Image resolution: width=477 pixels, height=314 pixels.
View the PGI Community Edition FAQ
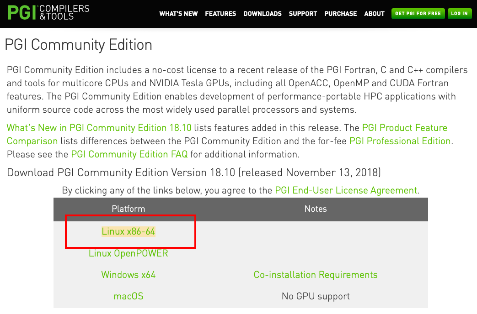[129, 154]
